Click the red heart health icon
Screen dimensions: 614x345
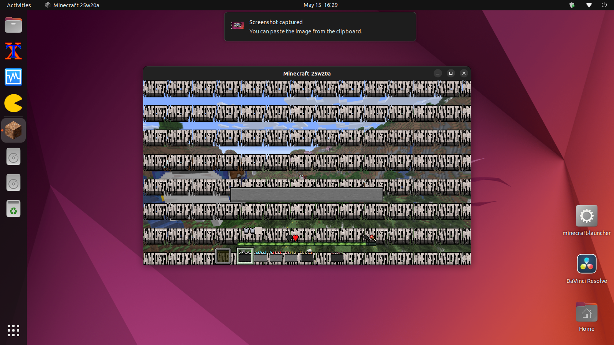[x=295, y=238]
